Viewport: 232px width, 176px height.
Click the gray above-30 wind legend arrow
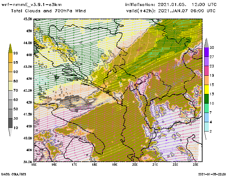[206, 43]
